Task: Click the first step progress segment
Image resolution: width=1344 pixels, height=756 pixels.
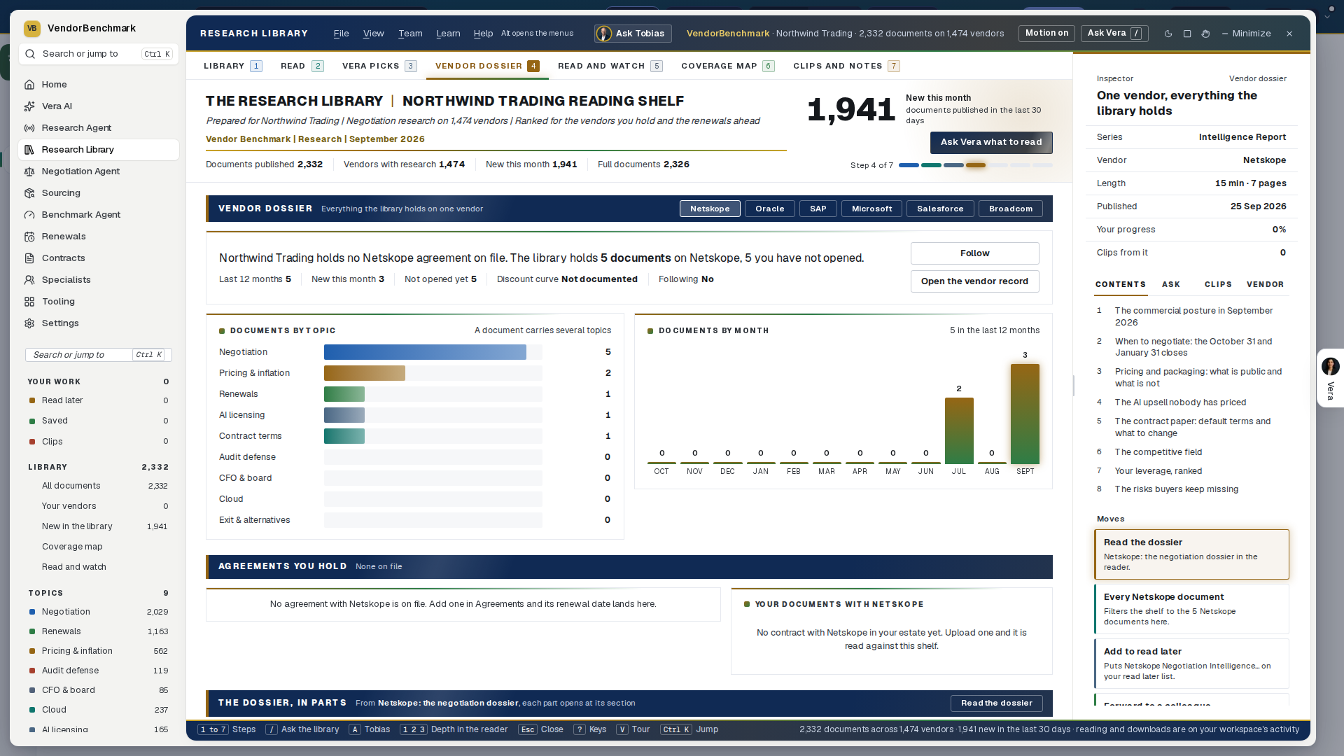Action: [x=909, y=165]
